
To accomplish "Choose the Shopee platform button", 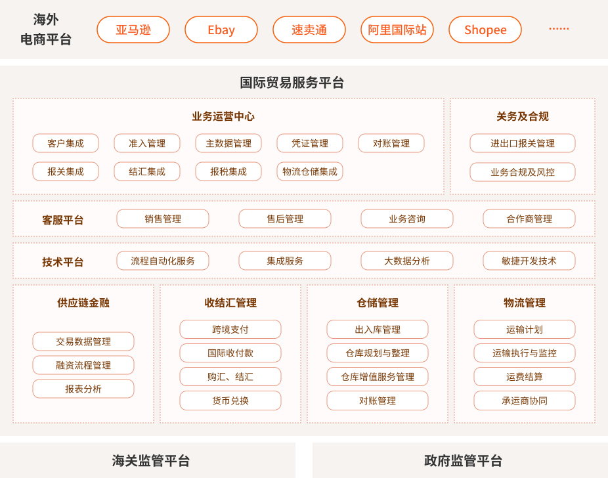I will pos(485,30).
